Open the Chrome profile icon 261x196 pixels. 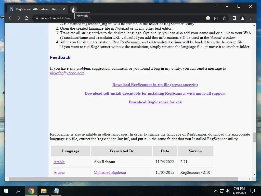(243, 18)
